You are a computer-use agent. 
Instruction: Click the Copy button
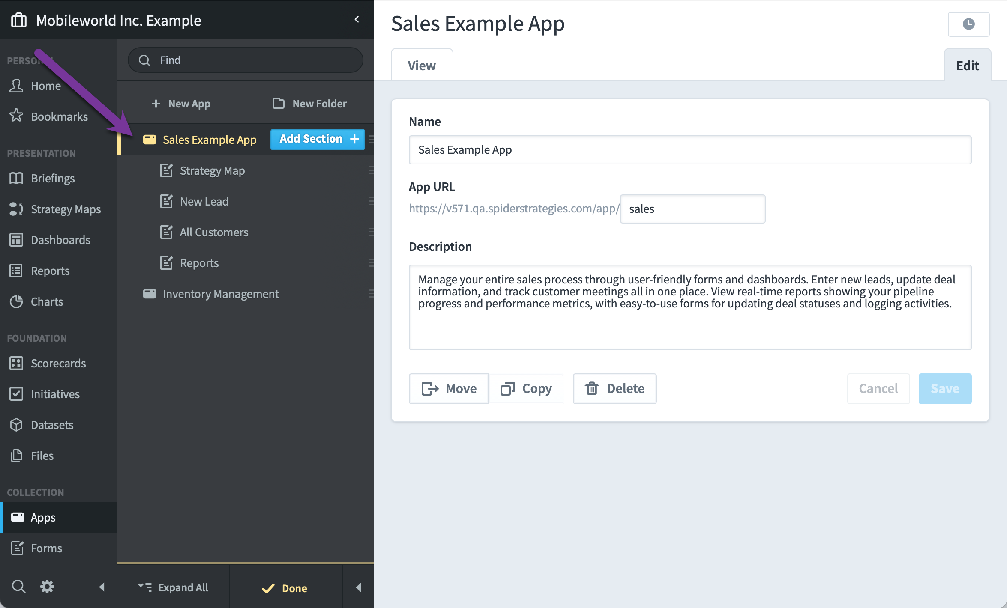click(526, 388)
